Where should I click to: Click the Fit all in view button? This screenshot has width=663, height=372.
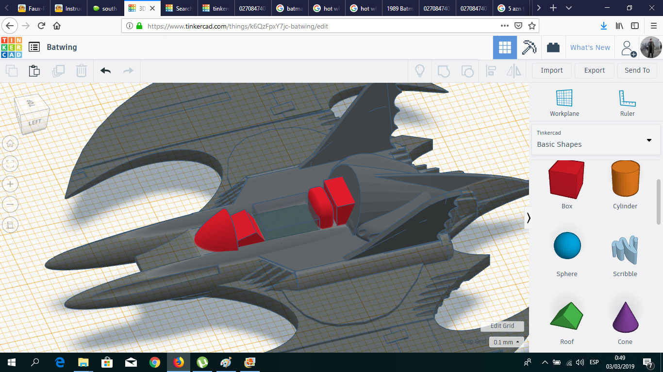10,164
